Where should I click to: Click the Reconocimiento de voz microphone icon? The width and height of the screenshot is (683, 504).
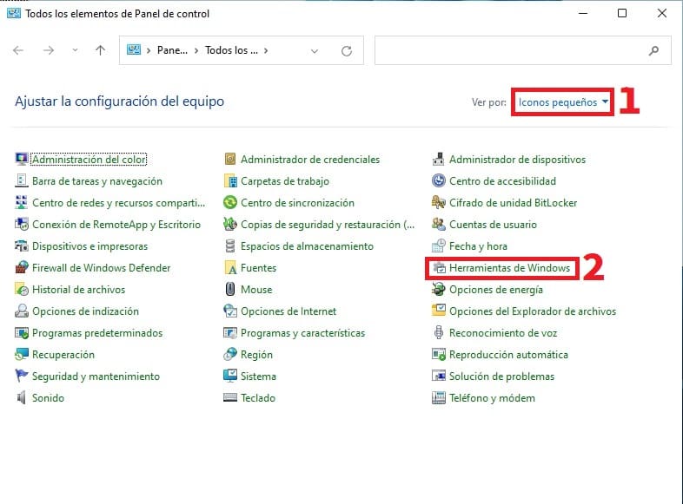click(438, 333)
